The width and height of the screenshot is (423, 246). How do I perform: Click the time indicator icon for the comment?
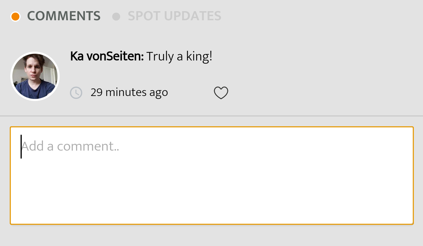tap(76, 92)
